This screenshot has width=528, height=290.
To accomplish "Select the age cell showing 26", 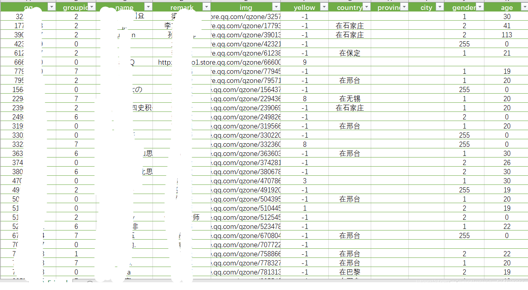I will pyautogui.click(x=506, y=163).
